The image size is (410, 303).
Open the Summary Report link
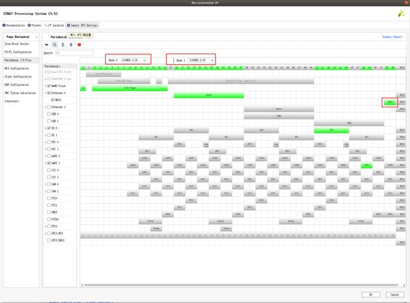click(392, 37)
